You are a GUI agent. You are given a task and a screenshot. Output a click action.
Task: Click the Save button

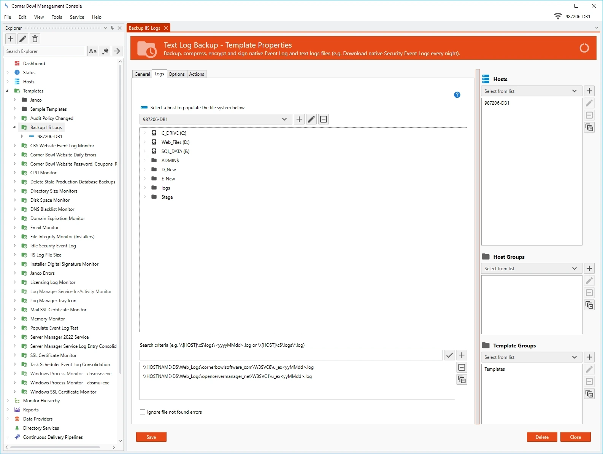151,437
